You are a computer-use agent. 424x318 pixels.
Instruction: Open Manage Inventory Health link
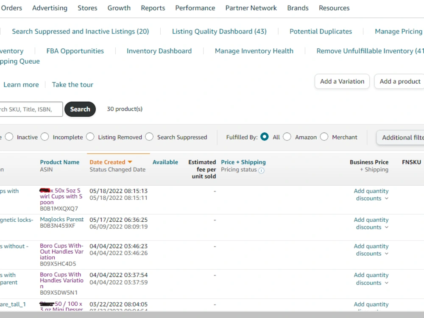click(x=254, y=51)
